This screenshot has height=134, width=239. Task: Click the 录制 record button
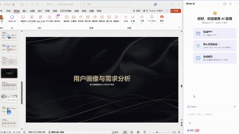coord(137,11)
